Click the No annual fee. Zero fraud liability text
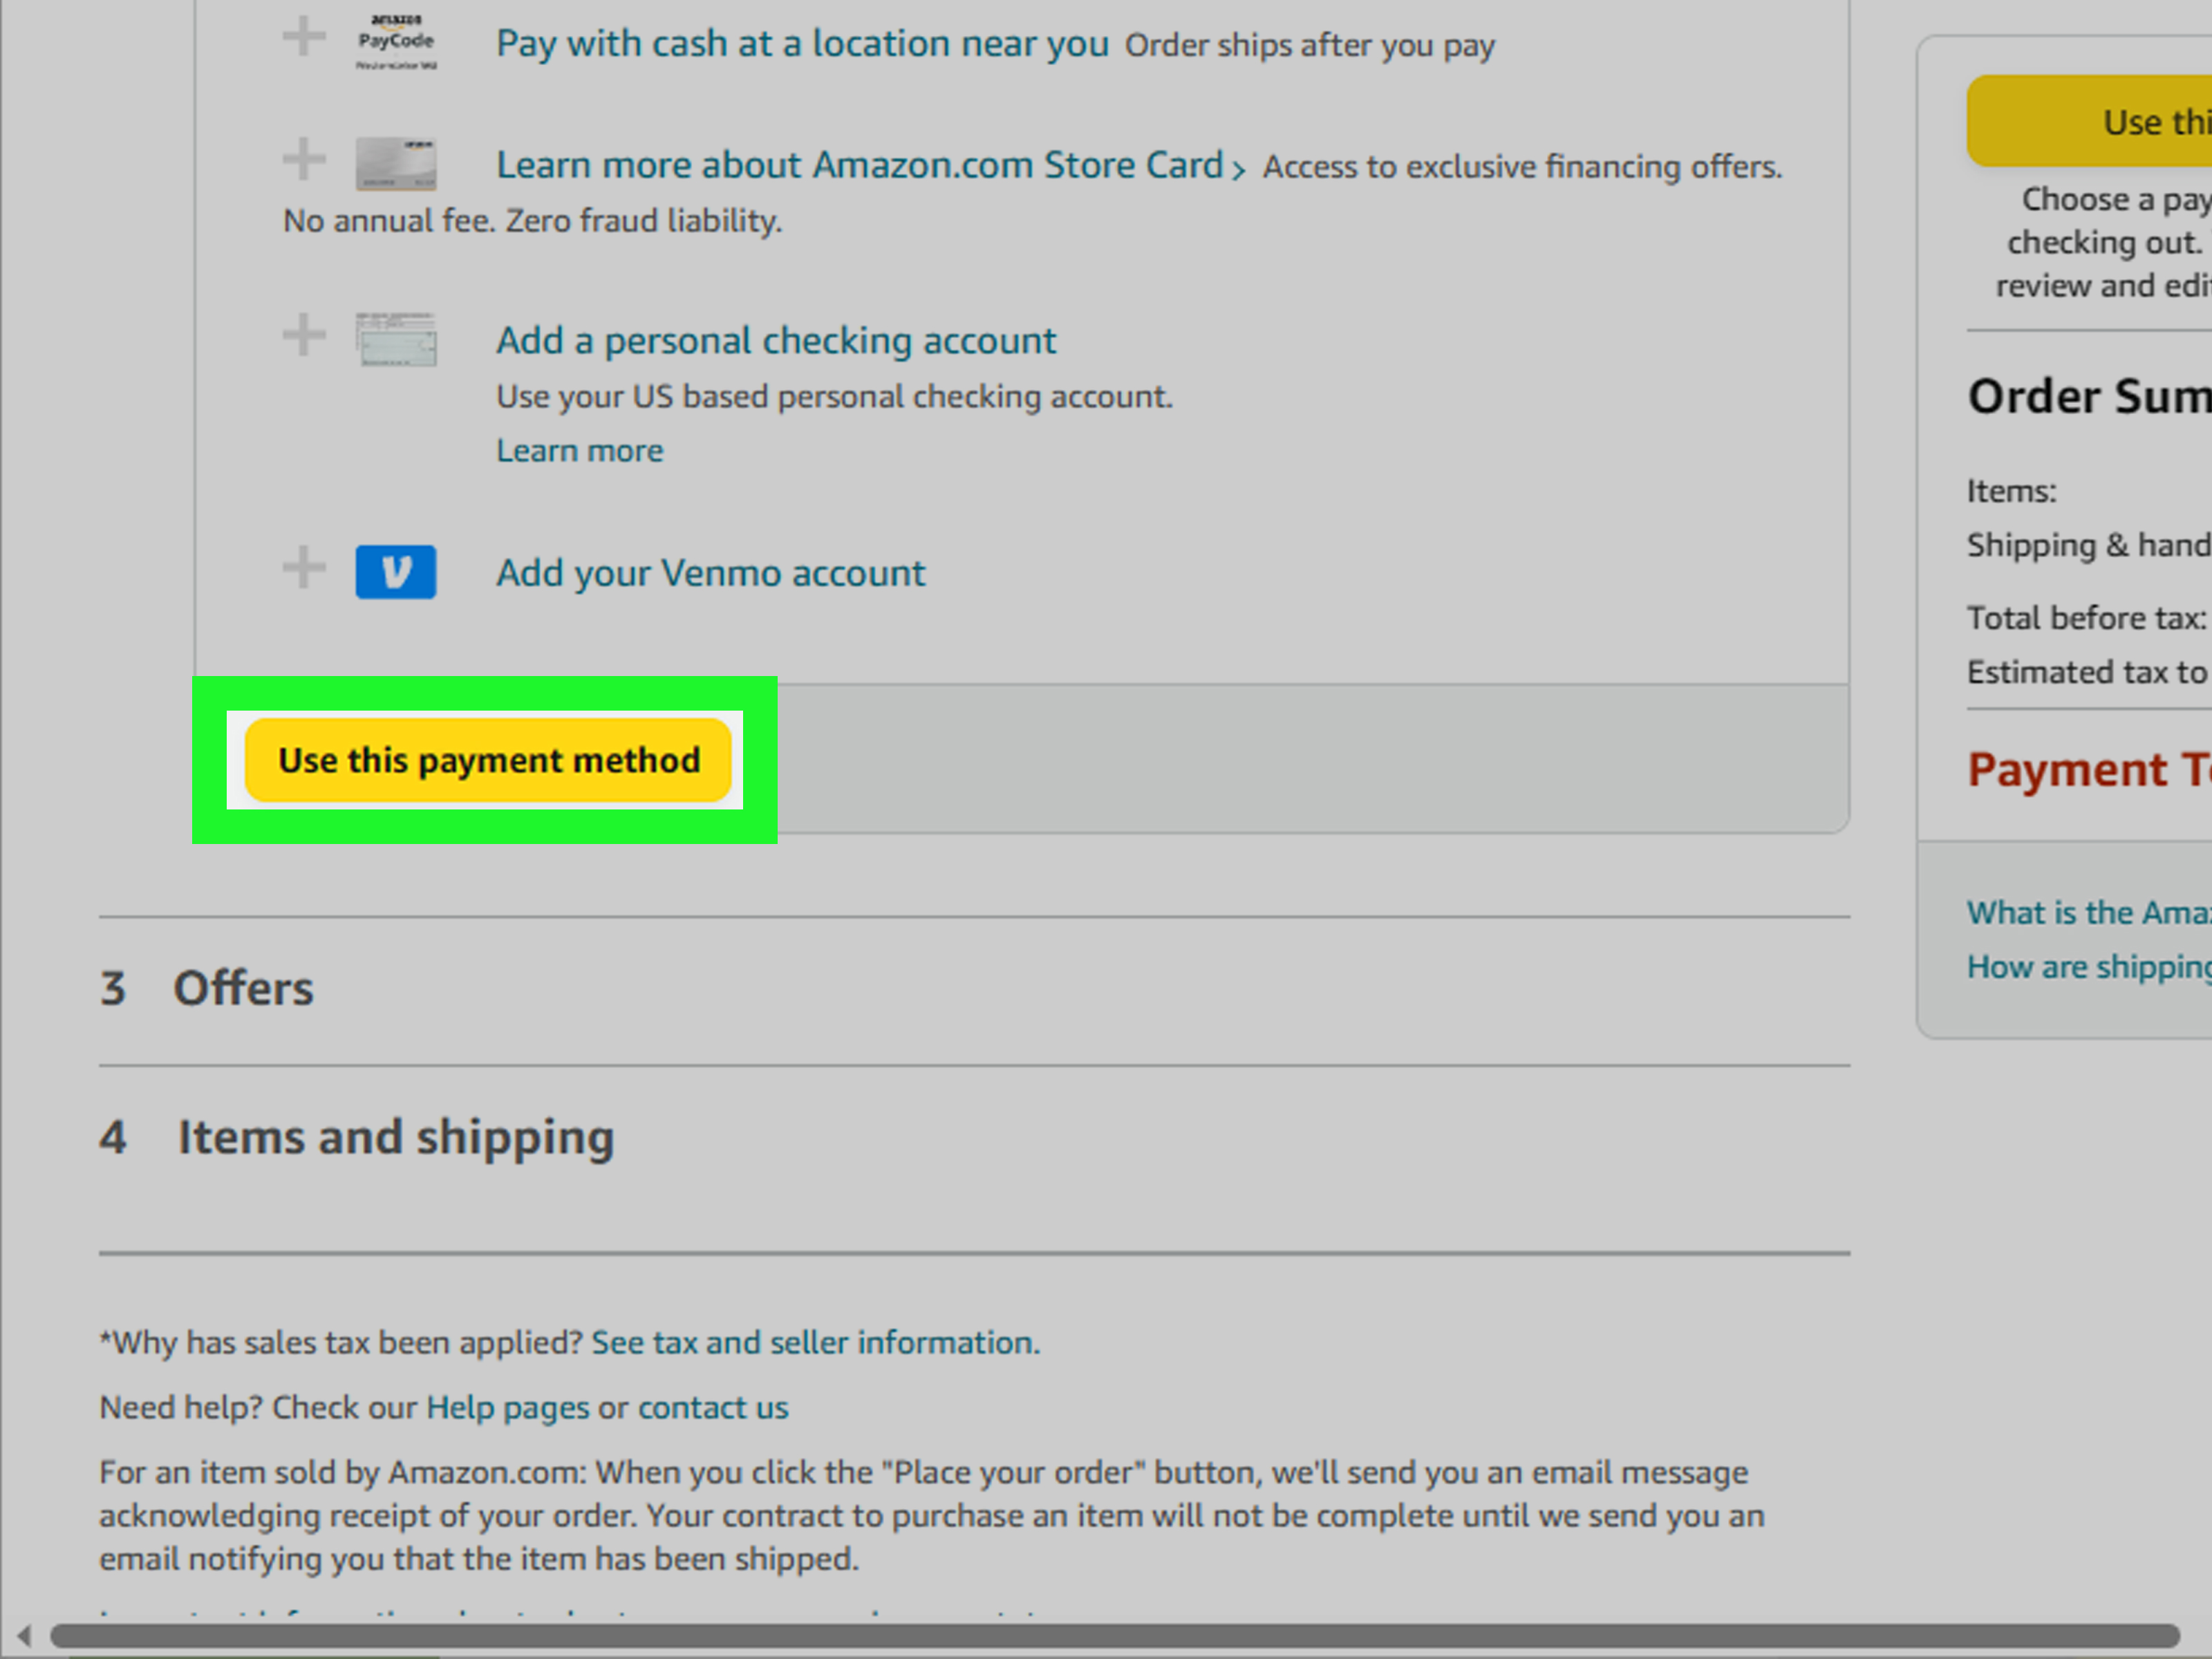 click(x=532, y=221)
